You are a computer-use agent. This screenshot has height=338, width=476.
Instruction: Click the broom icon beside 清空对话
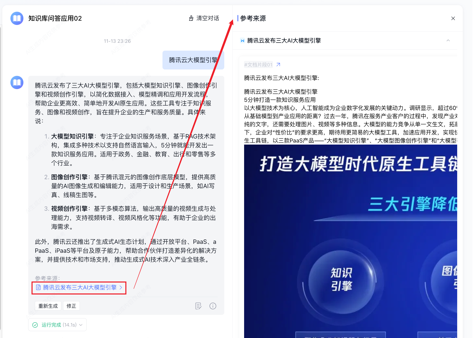[x=191, y=18]
